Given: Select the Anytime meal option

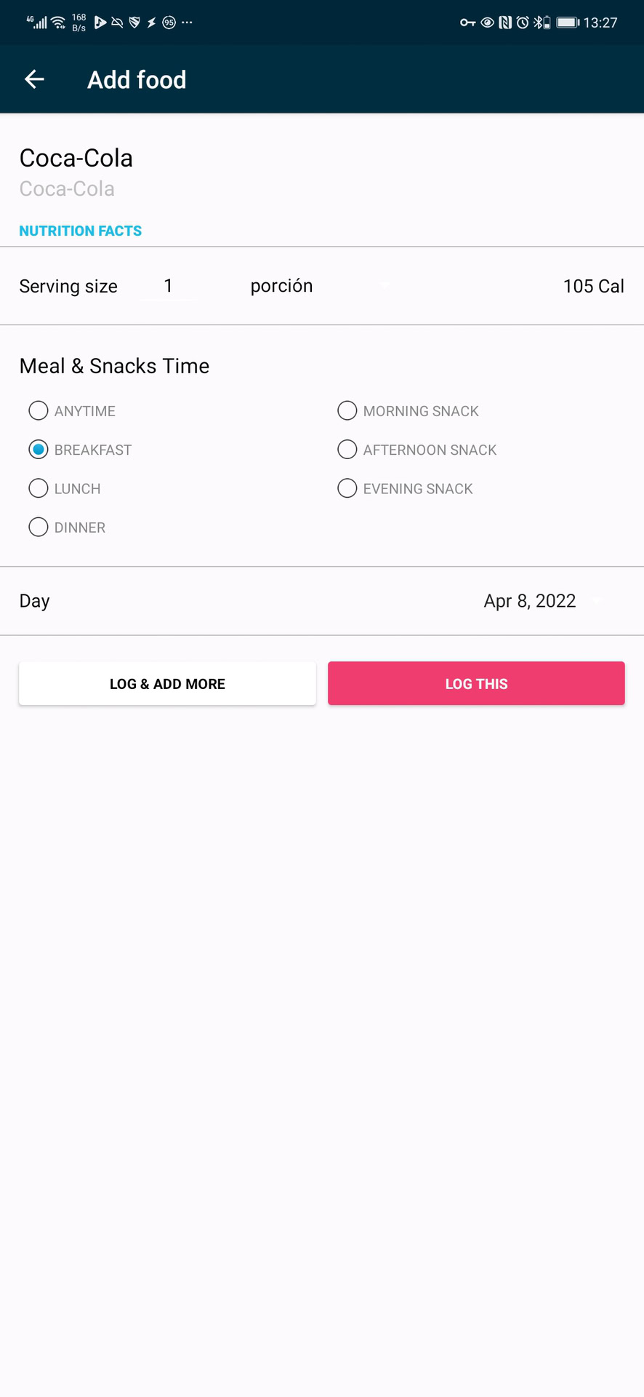Looking at the screenshot, I should 39,411.
